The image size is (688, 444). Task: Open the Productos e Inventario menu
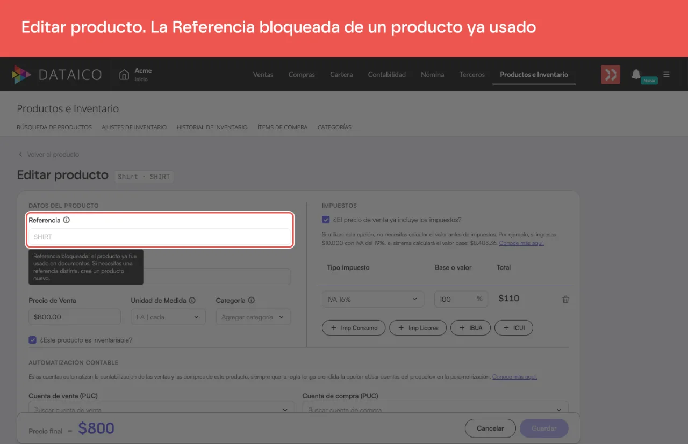coord(534,75)
